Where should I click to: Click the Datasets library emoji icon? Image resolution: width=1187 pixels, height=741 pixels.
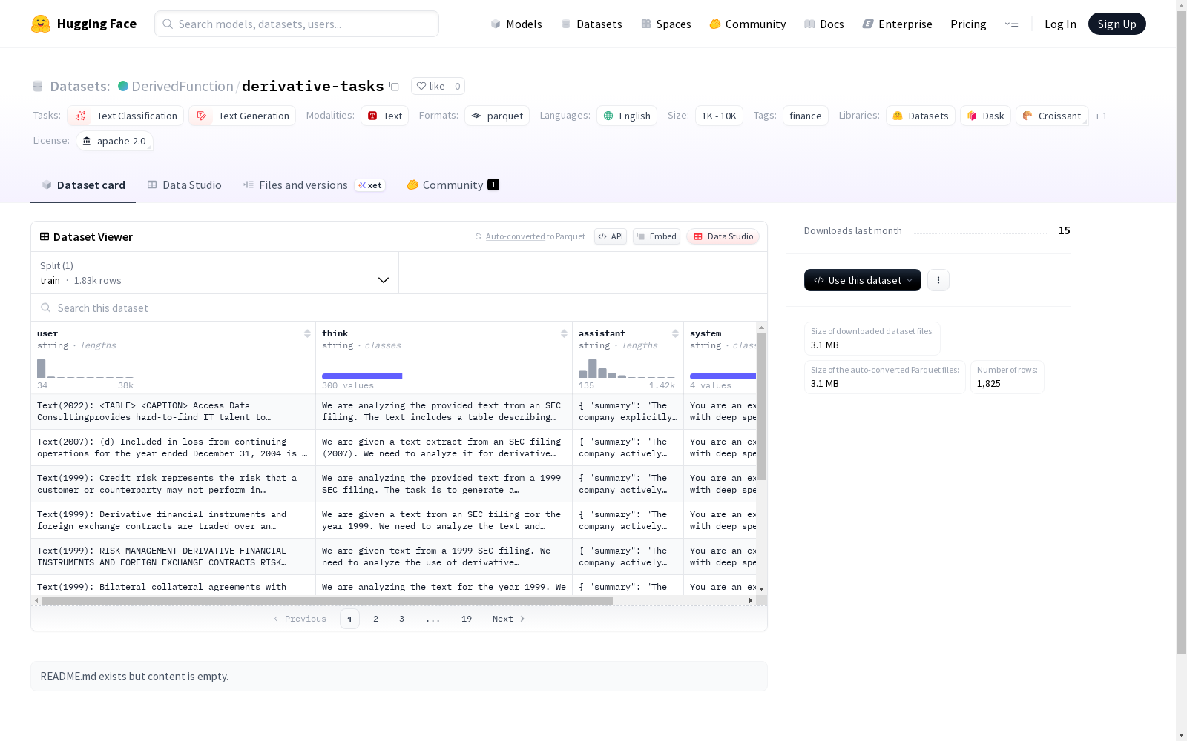[898, 116]
